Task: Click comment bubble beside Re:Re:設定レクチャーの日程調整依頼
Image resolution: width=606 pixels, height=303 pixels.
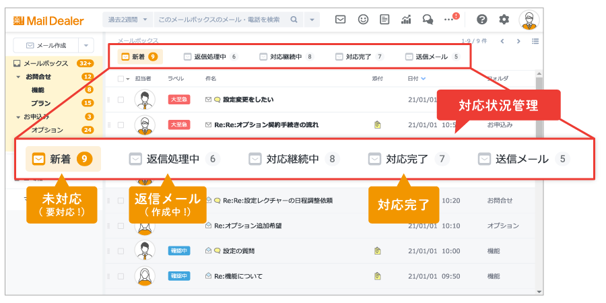Action: tap(217, 201)
